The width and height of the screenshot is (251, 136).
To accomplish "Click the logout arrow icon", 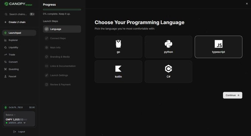I will tap(14, 132).
